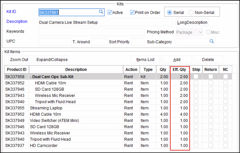240x153 pixels.
Task: Open the Items List
Action: [x=145, y=60]
